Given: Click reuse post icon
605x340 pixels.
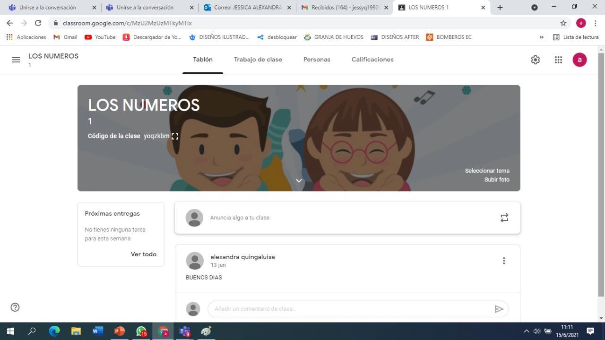Looking at the screenshot, I should point(504,218).
